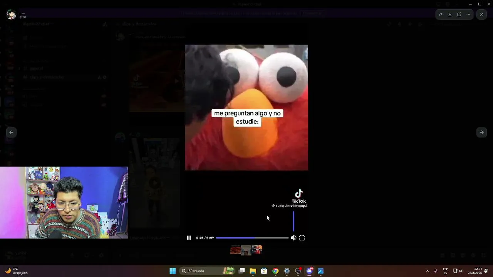493x277 pixels.
Task: Click the video progress bar
Action: pyautogui.click(x=252, y=238)
